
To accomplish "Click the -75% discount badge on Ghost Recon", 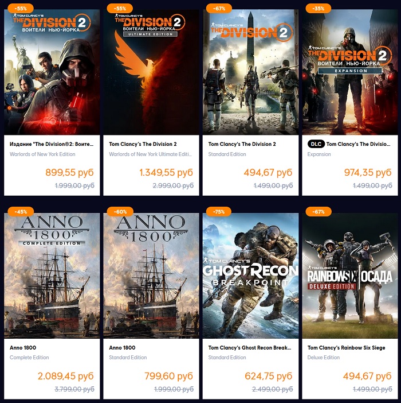I will point(219,212).
